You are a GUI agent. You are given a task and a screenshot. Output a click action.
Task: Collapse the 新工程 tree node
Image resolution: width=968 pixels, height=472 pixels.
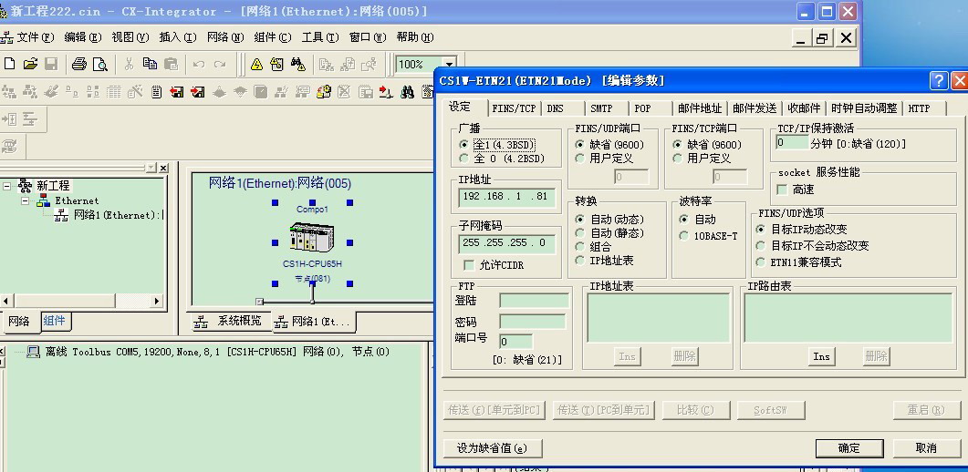click(x=7, y=186)
